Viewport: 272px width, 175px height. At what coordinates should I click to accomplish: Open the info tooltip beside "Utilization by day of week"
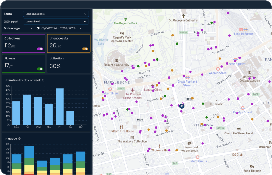pos(44,80)
